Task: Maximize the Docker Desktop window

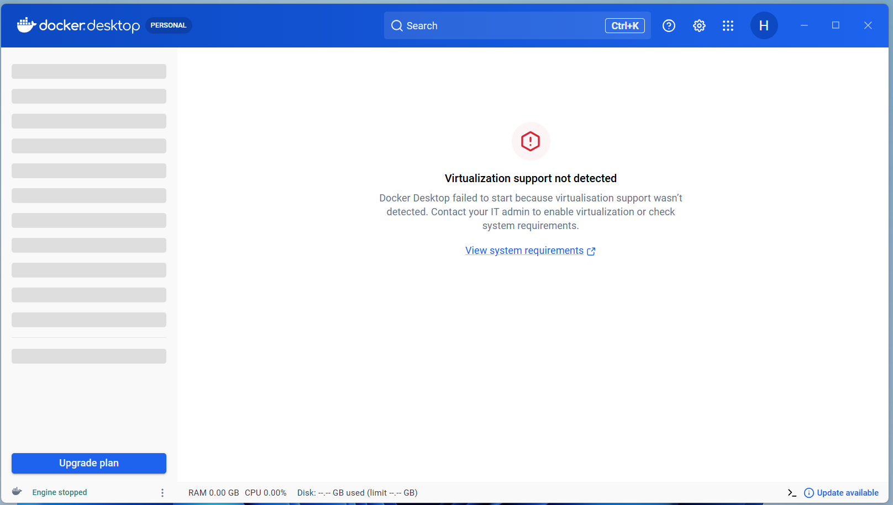Action: (x=836, y=25)
